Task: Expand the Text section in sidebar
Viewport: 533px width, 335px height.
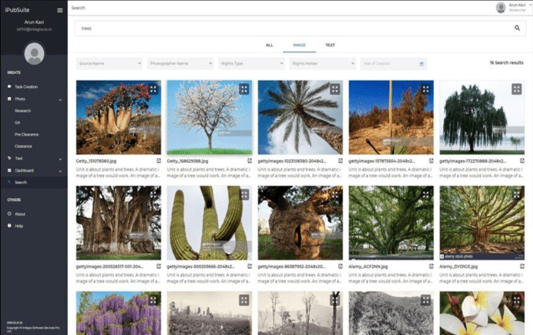Action: (x=60, y=159)
